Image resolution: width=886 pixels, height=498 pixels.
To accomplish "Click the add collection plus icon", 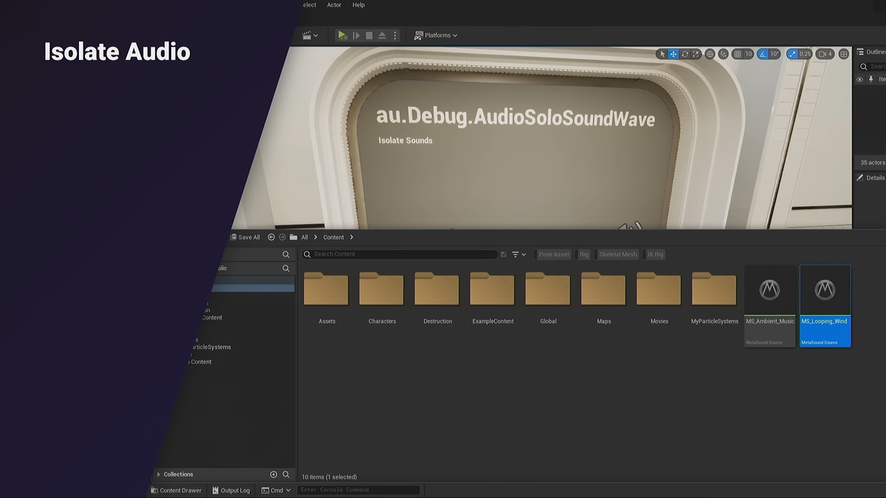I will click(273, 474).
